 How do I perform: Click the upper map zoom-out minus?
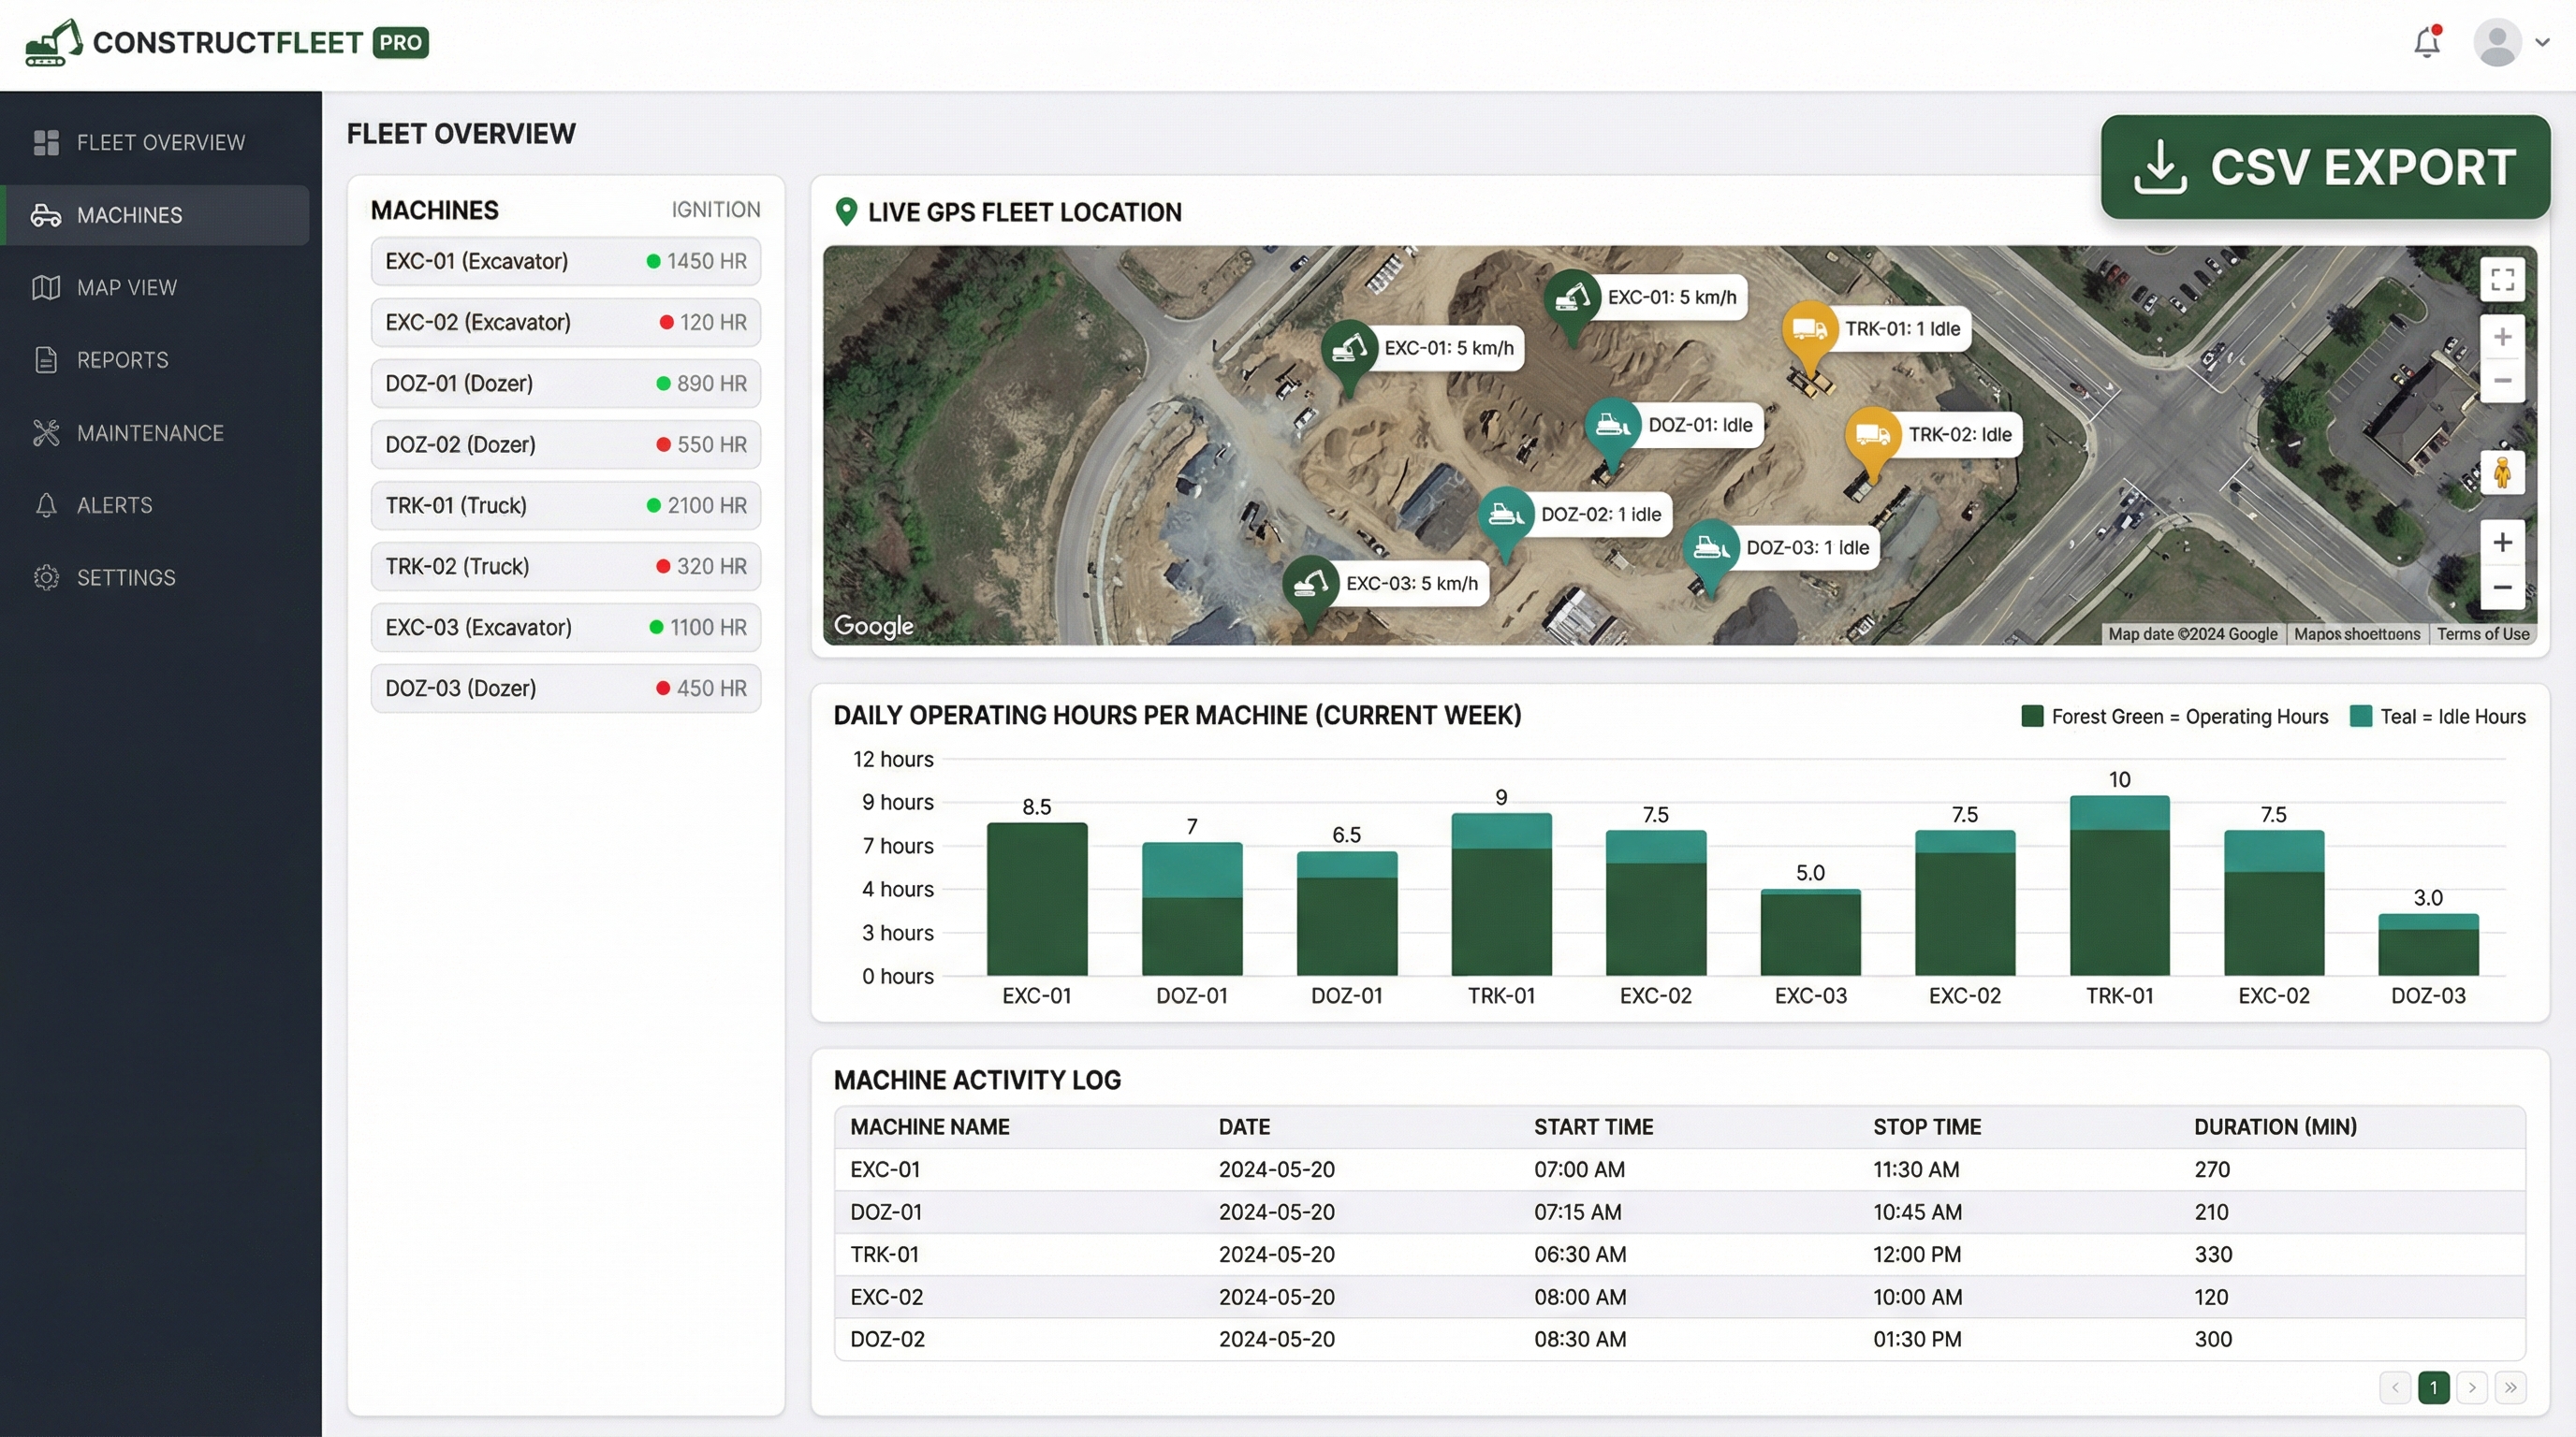tap(2502, 381)
